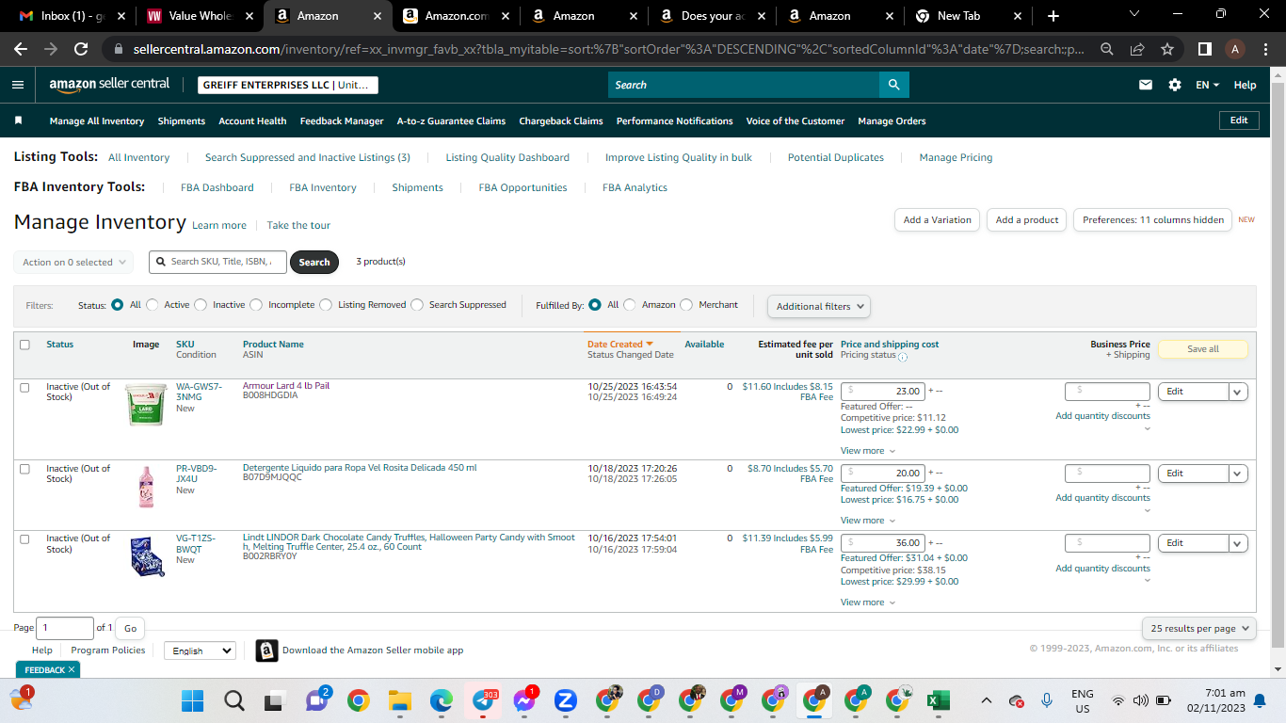Open the settings gear in Seller Central
Image resolution: width=1286 pixels, height=723 pixels.
[x=1175, y=85]
